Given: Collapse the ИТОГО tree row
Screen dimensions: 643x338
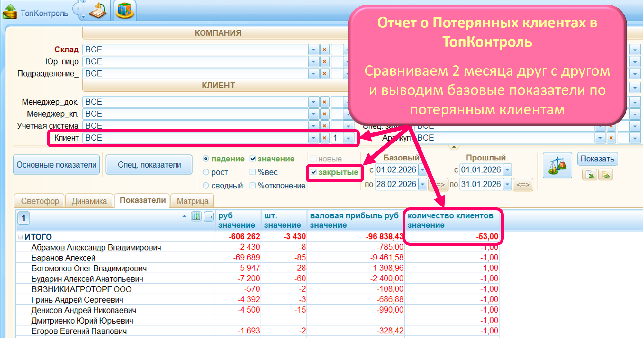Looking at the screenshot, I should tap(20, 237).
